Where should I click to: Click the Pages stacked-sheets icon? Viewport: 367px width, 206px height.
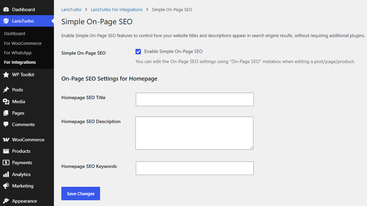[6, 113]
